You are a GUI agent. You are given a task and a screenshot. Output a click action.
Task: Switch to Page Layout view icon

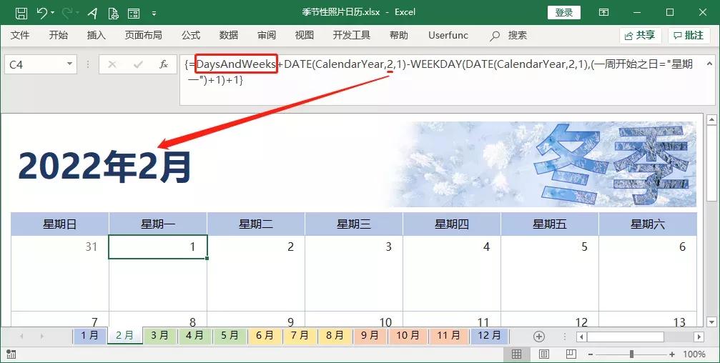pyautogui.click(x=544, y=354)
